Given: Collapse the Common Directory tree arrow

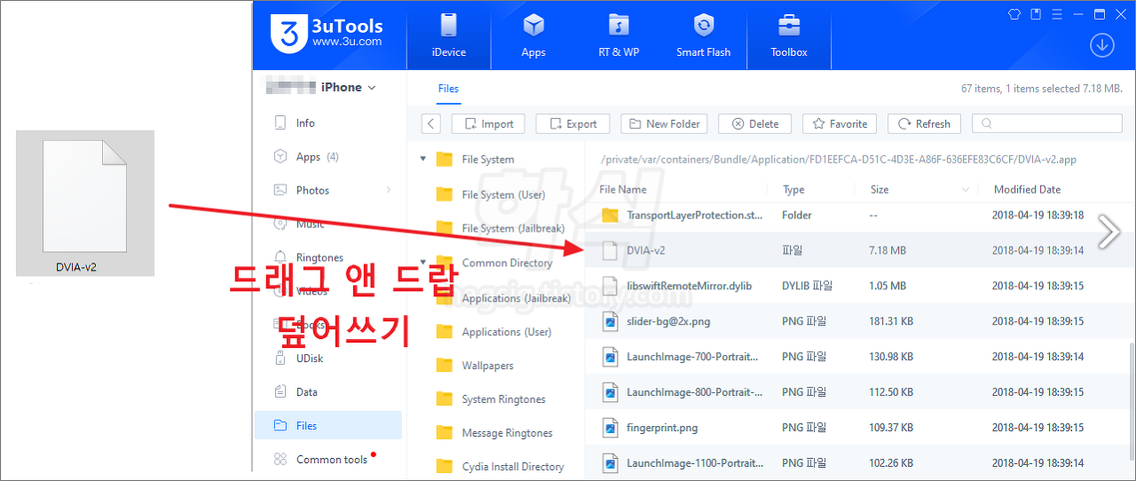Looking at the screenshot, I should click(422, 263).
